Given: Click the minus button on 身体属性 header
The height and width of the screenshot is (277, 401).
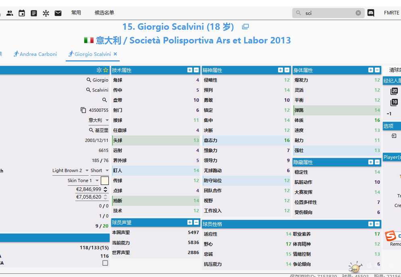Looking at the screenshot, I should click(377, 70).
